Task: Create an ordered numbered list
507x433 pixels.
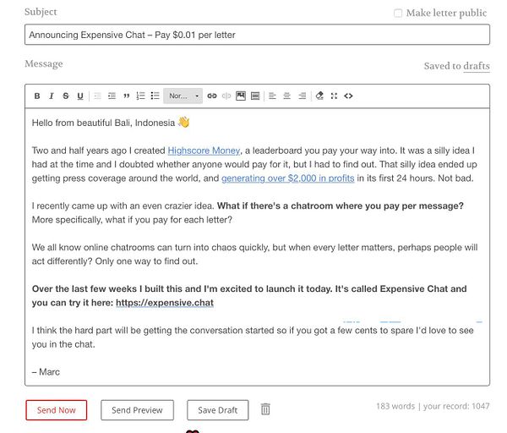Action: tap(140, 96)
